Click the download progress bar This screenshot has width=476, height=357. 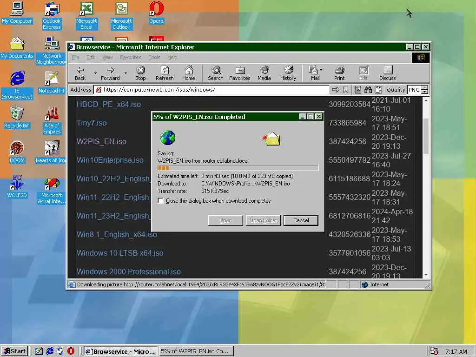click(238, 168)
